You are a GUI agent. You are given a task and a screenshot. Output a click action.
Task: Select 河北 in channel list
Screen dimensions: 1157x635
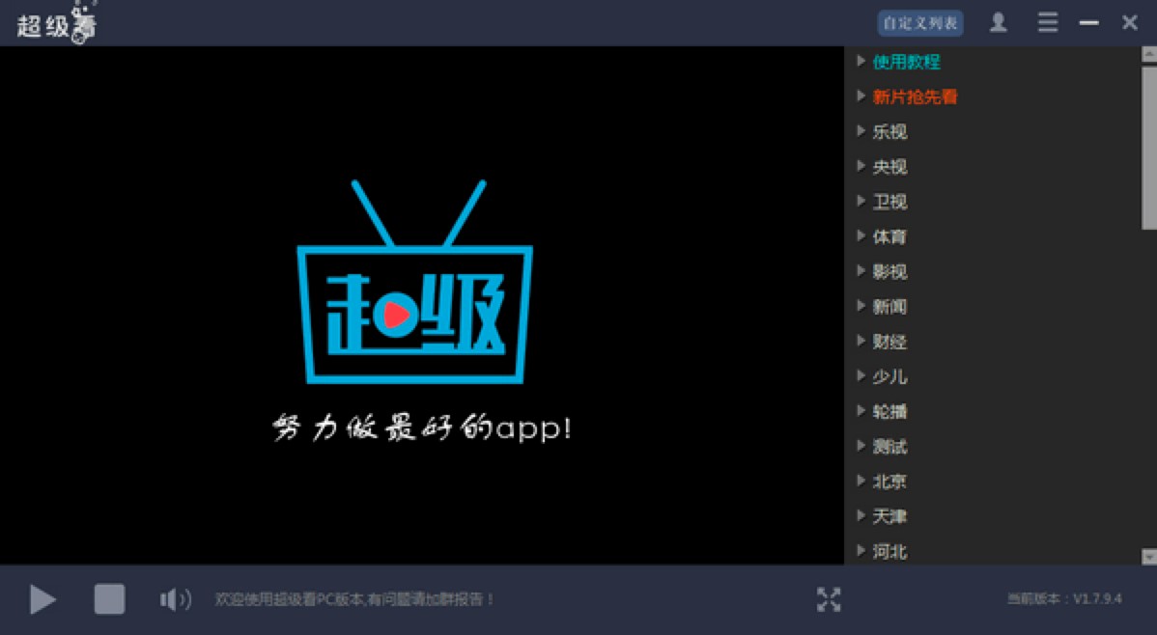click(x=889, y=551)
